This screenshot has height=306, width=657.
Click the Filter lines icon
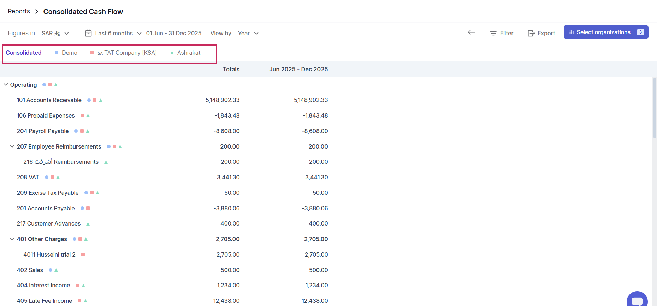(x=493, y=33)
